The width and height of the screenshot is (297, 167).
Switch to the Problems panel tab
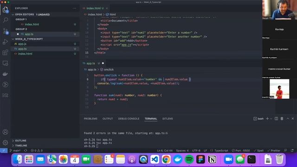(90, 119)
